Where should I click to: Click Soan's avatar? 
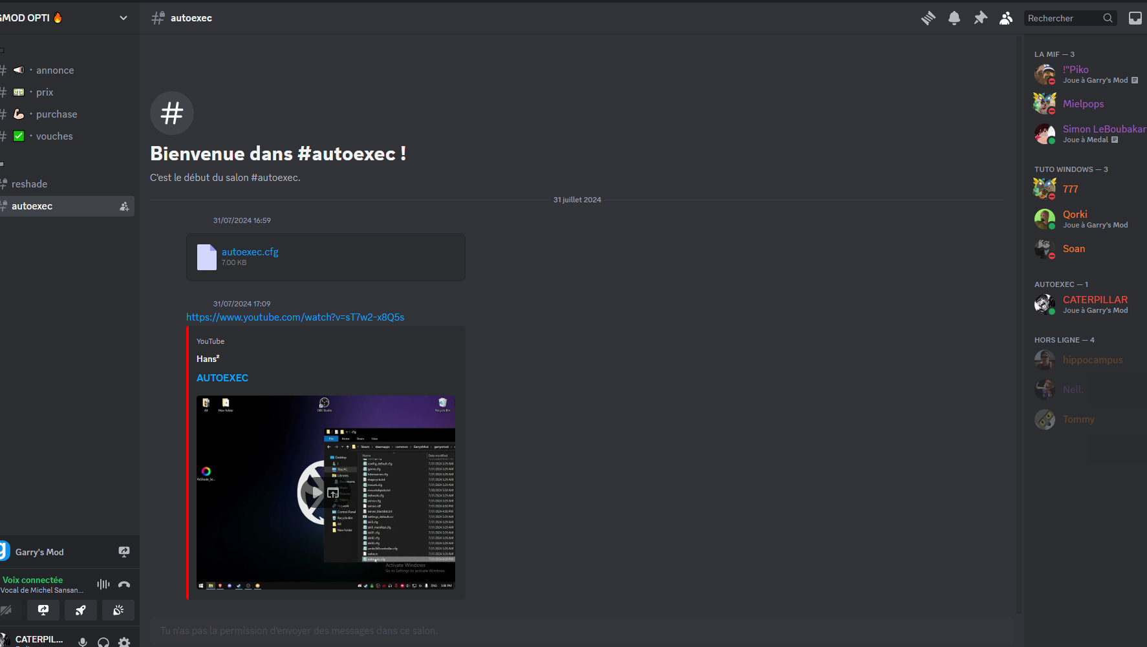(1045, 248)
